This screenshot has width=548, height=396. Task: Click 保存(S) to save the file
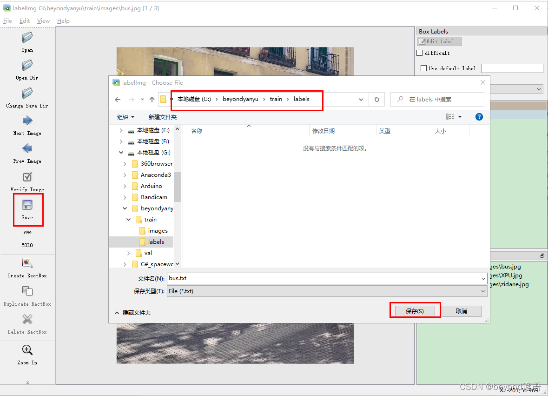point(415,311)
